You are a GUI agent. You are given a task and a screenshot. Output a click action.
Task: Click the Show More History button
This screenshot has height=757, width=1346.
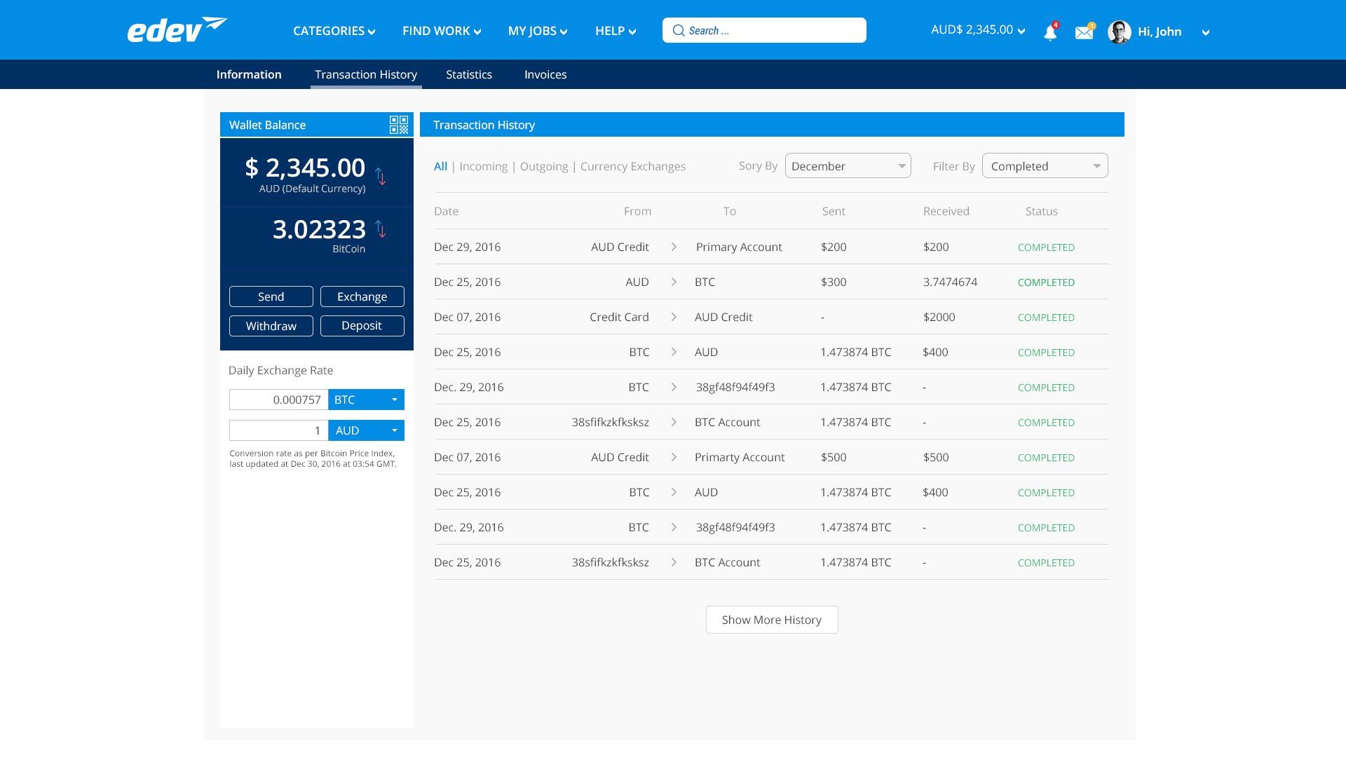[x=771, y=620]
